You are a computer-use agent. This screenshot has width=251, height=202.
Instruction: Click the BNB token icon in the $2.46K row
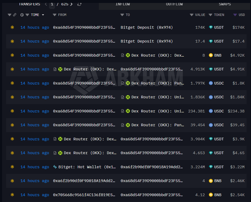[x=211, y=181]
